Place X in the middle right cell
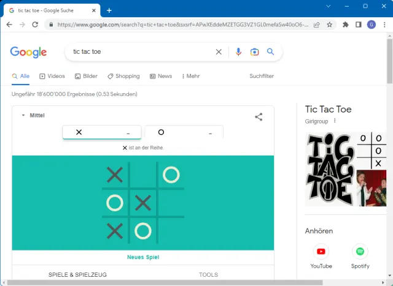 pos(171,203)
